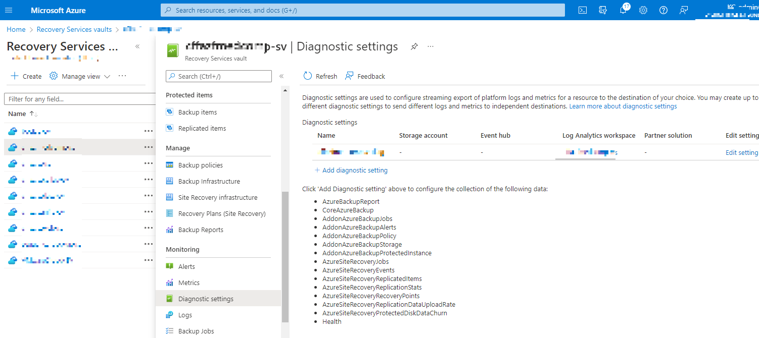
Task: Go to Home breadcrumb
Action: pyautogui.click(x=16, y=29)
